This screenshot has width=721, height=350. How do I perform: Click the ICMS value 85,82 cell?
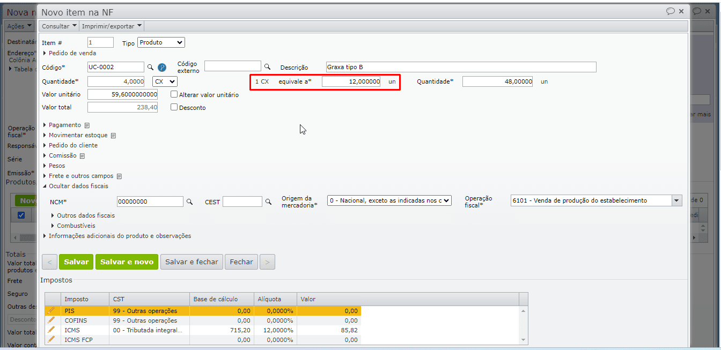[328, 330]
